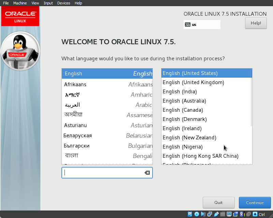Quit the Oracle Linux installation

point(218,203)
